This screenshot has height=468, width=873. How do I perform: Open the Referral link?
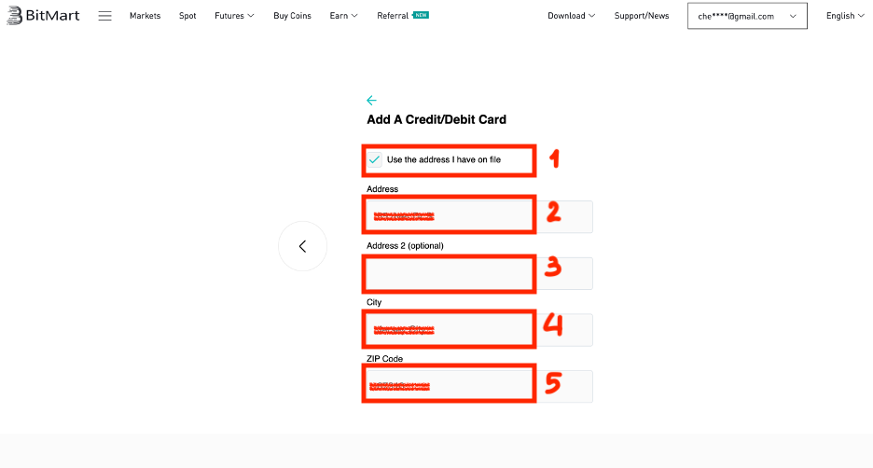coord(393,16)
